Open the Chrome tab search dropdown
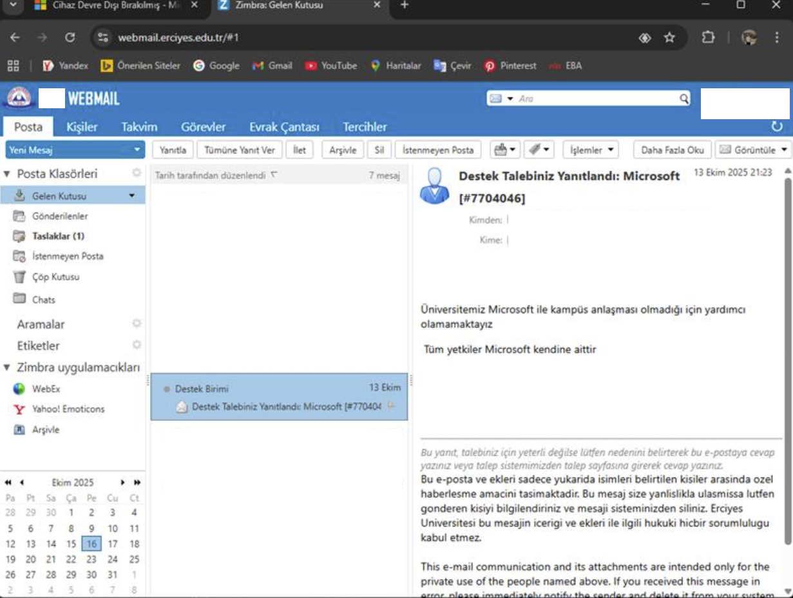 [14, 5]
